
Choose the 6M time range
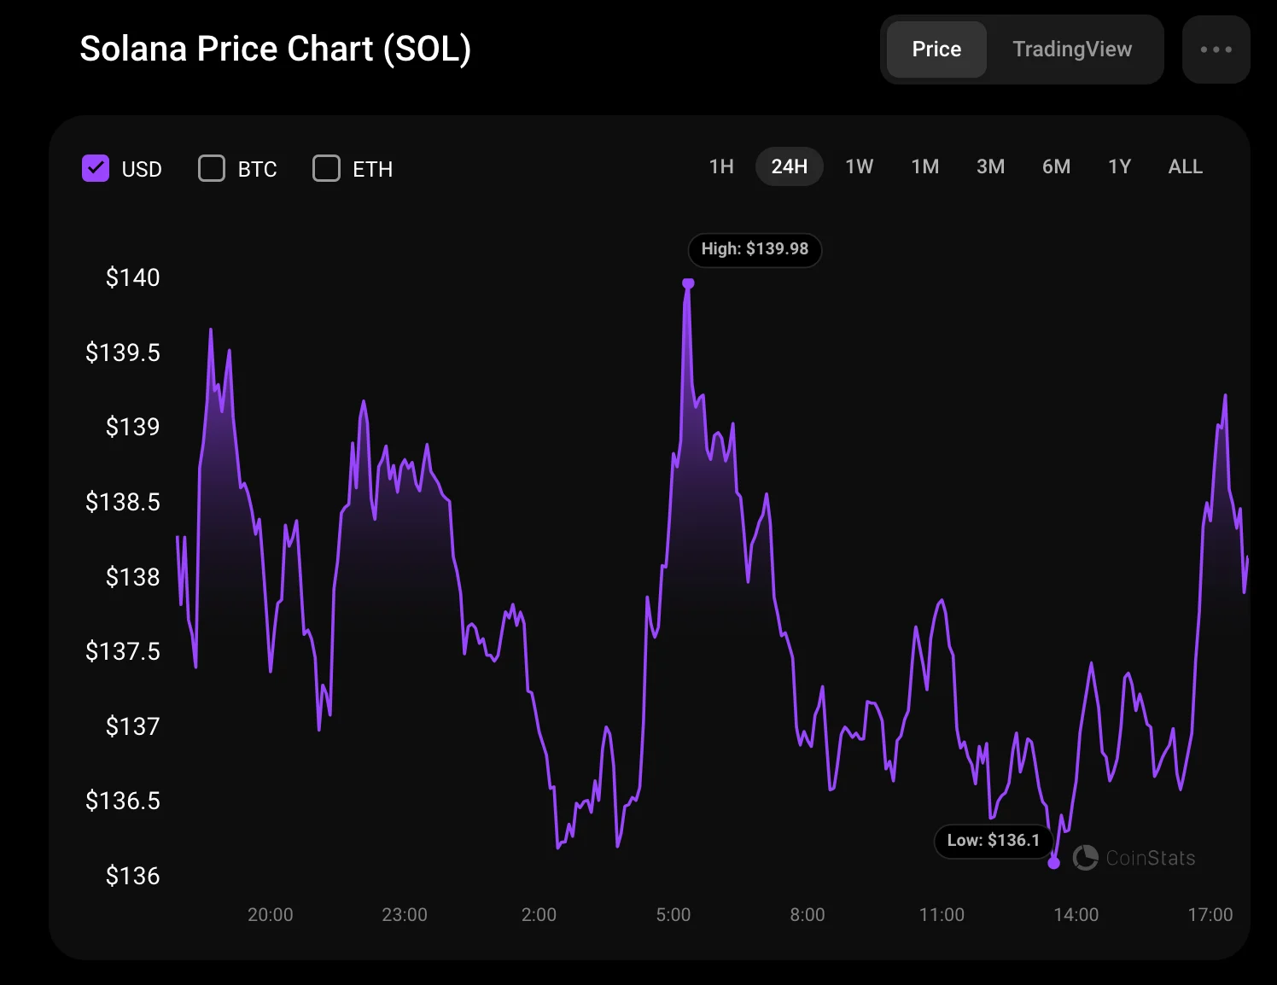point(1056,166)
